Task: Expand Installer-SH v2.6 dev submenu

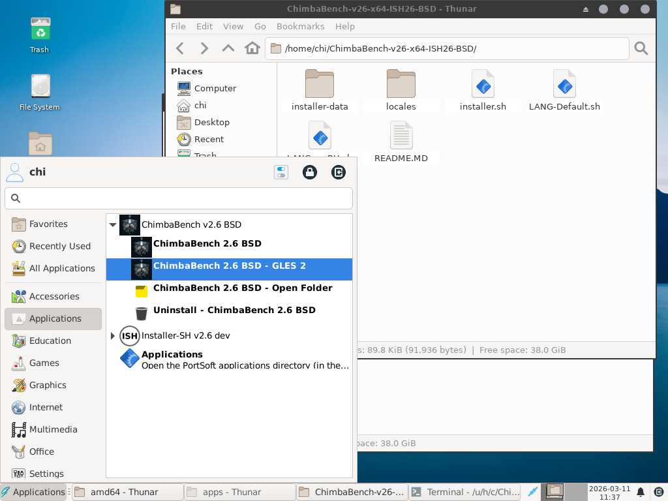Action: (x=112, y=336)
